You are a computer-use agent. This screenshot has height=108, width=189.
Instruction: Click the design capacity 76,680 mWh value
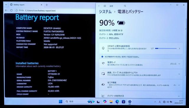[x=53, y=87]
